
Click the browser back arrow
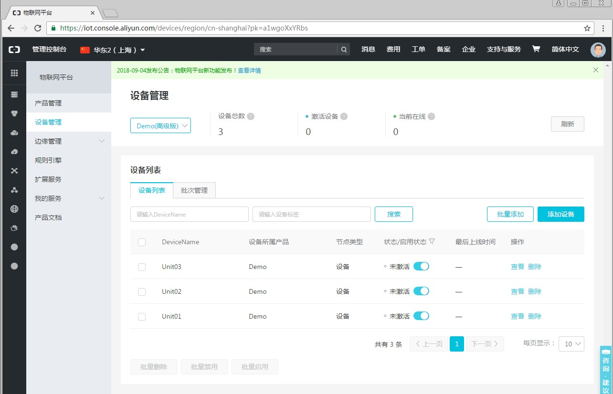11,28
